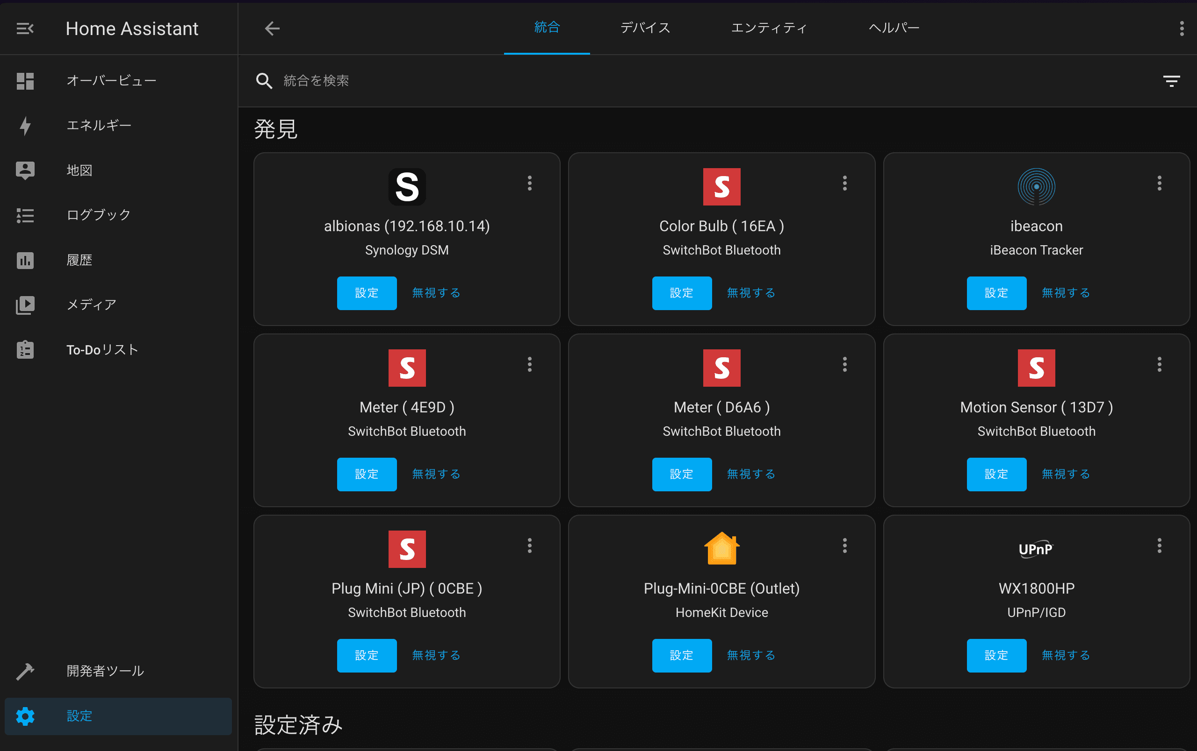1197x751 pixels.
Task: Switch to the デバイス tab
Action: (x=645, y=28)
